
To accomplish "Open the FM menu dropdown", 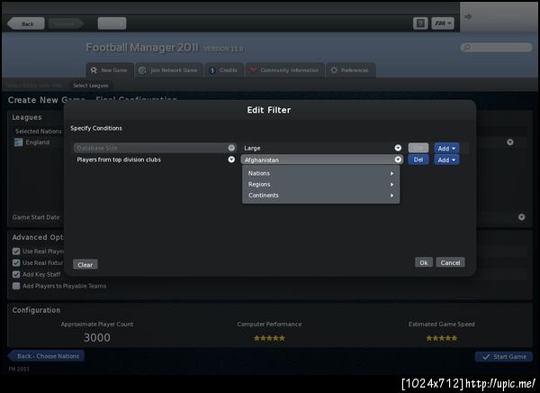I will point(443,23).
